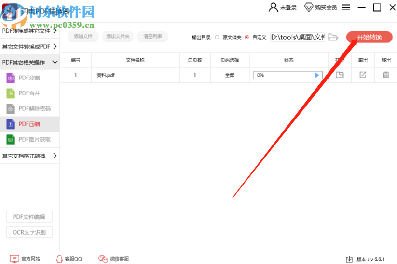The image size is (397, 264).
Task: Click the 购买会员 diamond icon
Action: [309, 7]
